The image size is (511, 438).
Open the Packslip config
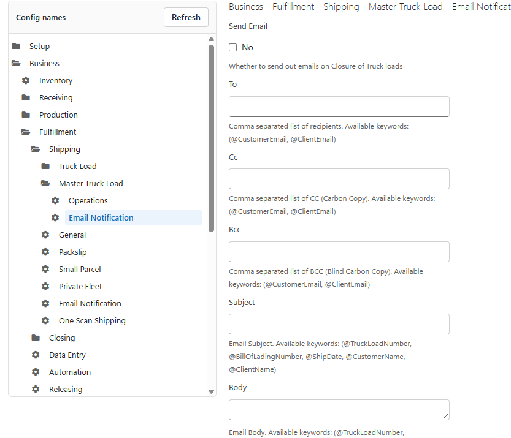(x=72, y=252)
